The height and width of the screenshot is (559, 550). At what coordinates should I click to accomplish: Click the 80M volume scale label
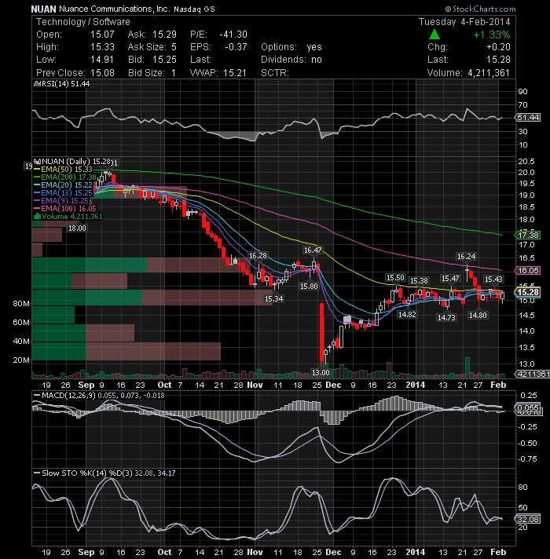(x=21, y=304)
